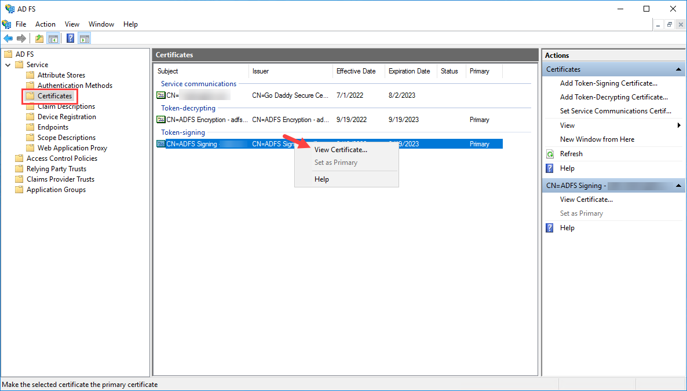687x391 pixels.
Task: Click Set Service Communications Certificate action
Action: [x=615, y=111]
